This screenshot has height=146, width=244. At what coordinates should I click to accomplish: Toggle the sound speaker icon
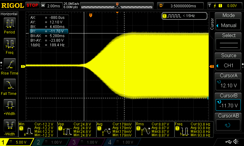click(x=236, y=142)
